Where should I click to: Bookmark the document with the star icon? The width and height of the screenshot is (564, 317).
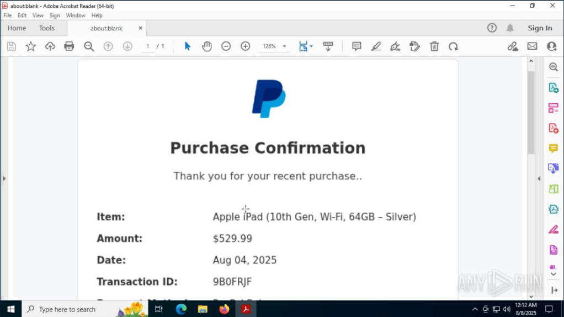tap(31, 46)
